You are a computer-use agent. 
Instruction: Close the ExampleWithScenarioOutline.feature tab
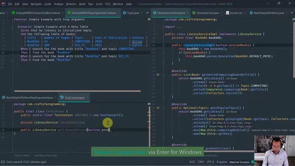point(63,13)
